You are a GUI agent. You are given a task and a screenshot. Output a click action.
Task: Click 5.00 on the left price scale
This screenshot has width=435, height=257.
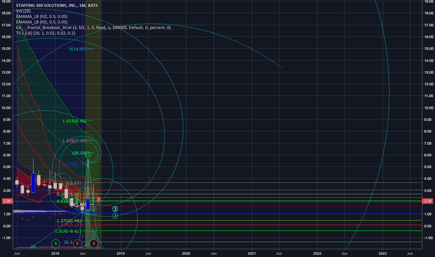[x=7, y=167]
